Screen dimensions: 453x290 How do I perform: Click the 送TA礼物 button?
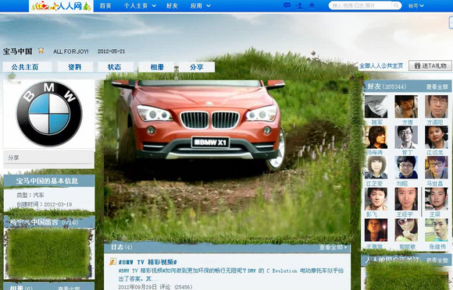[x=430, y=65]
